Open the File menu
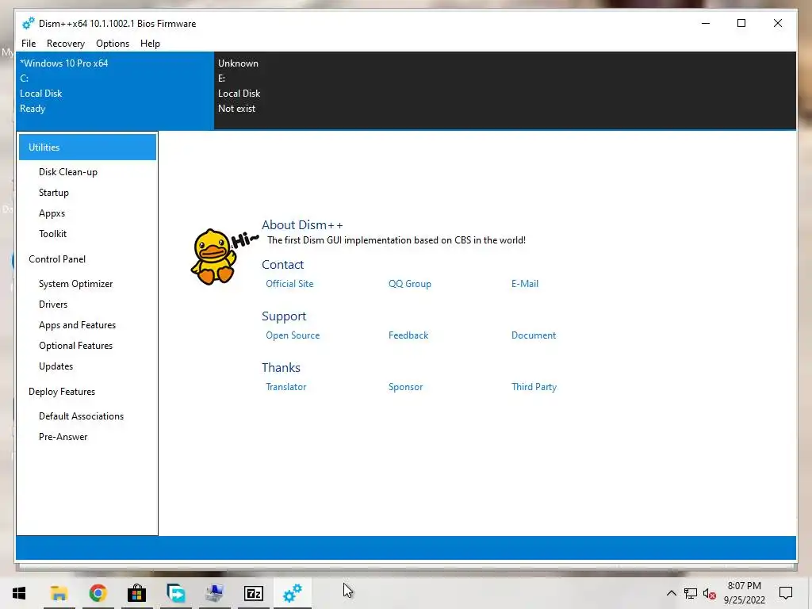This screenshot has height=609, width=812. tap(29, 44)
